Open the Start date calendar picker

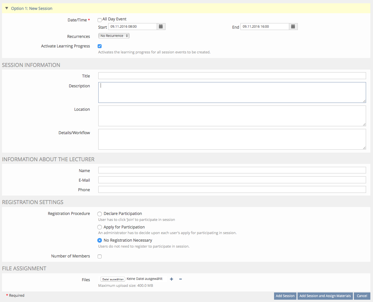click(161, 27)
